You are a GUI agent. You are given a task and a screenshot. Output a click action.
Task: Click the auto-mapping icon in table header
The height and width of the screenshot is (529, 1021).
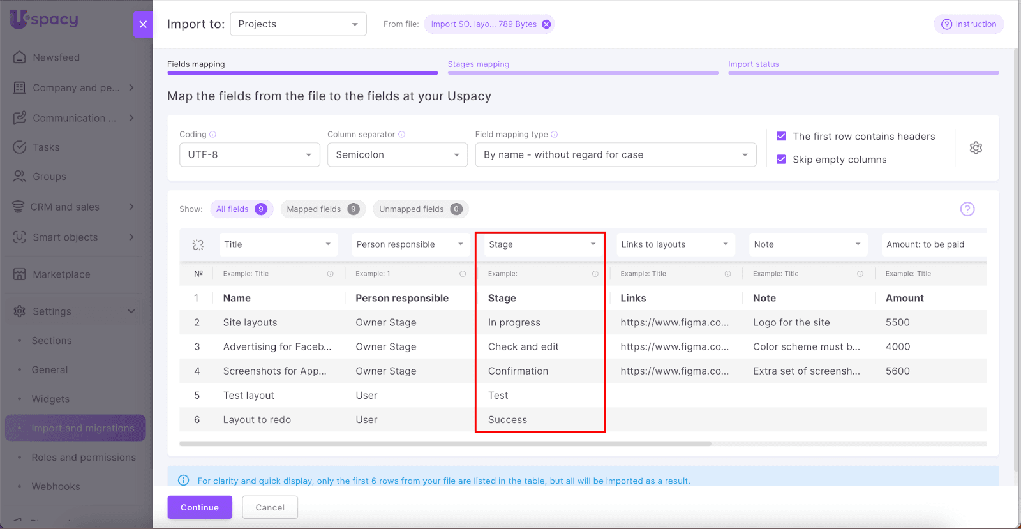click(x=198, y=245)
